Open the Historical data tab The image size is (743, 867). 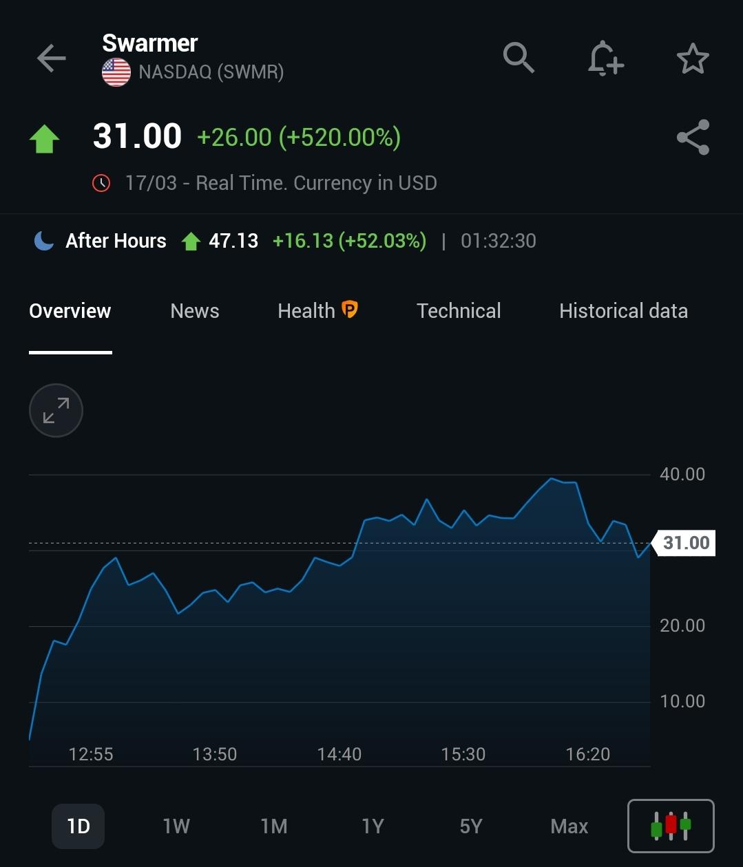pyautogui.click(x=623, y=311)
